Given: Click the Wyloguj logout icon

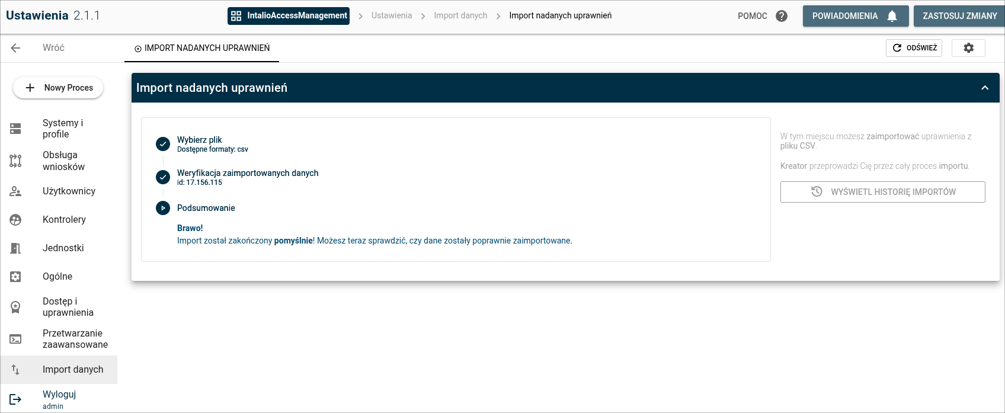Looking at the screenshot, I should click(x=15, y=399).
